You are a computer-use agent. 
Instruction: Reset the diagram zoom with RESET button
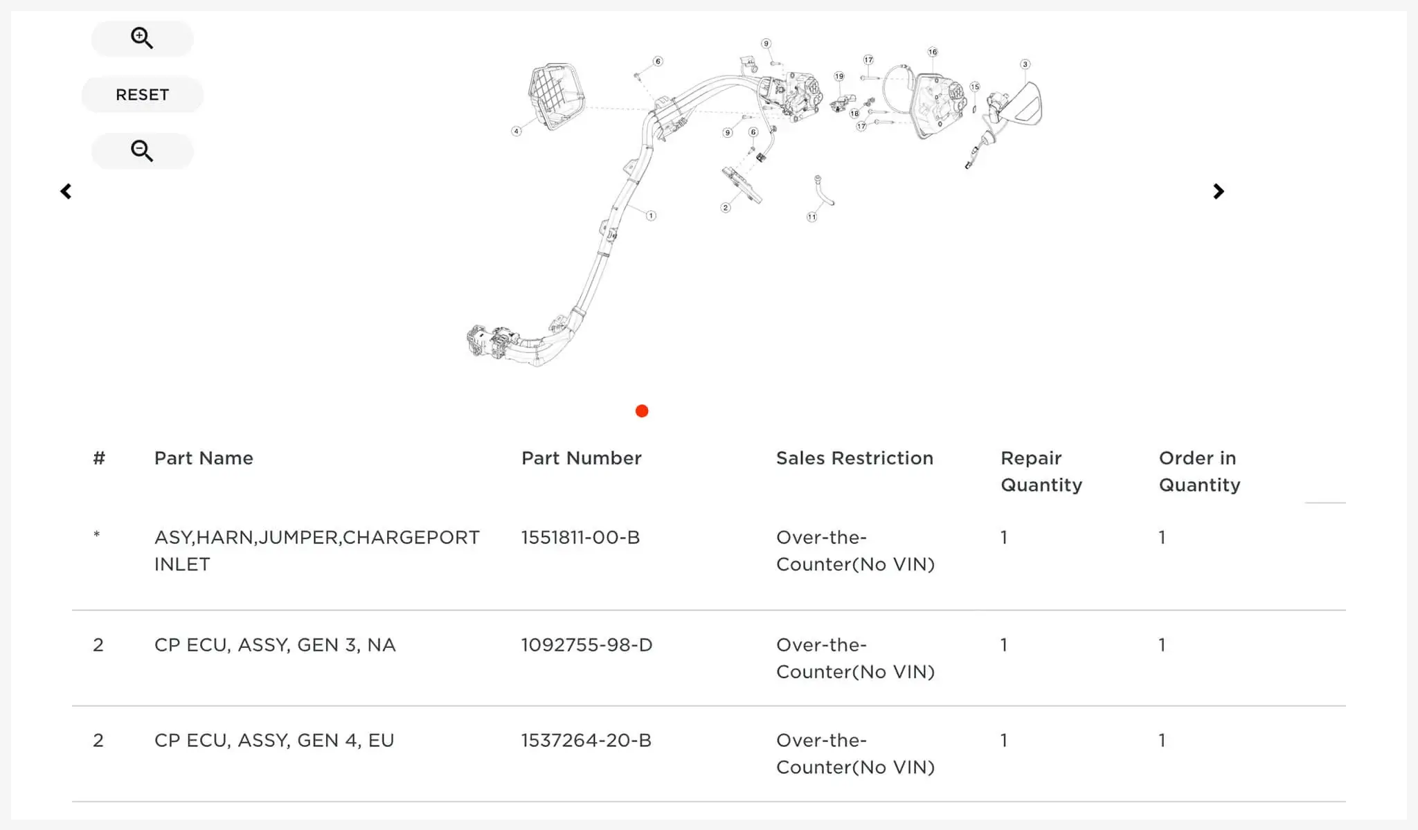142,94
